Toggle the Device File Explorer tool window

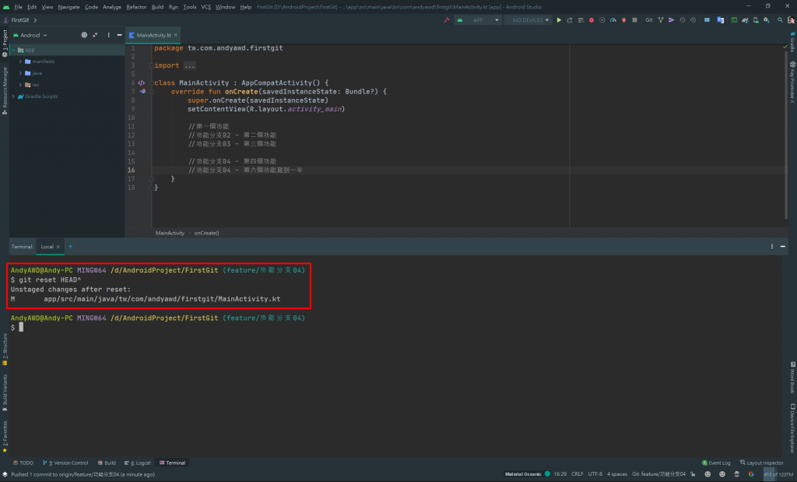tap(792, 428)
